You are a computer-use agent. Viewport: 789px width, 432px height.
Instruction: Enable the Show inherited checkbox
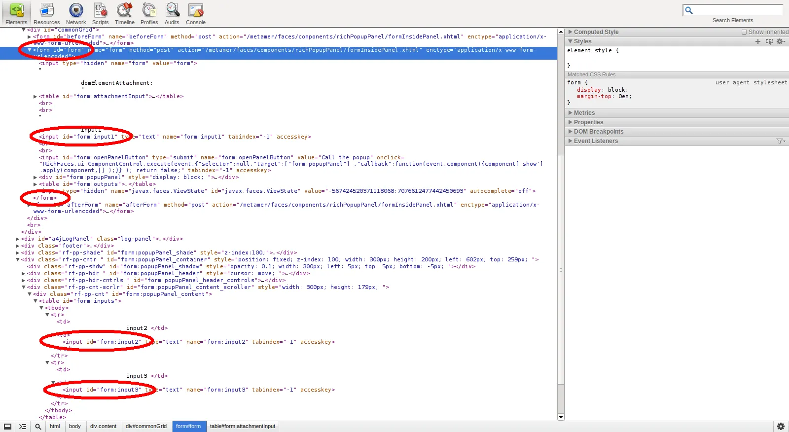coord(745,32)
